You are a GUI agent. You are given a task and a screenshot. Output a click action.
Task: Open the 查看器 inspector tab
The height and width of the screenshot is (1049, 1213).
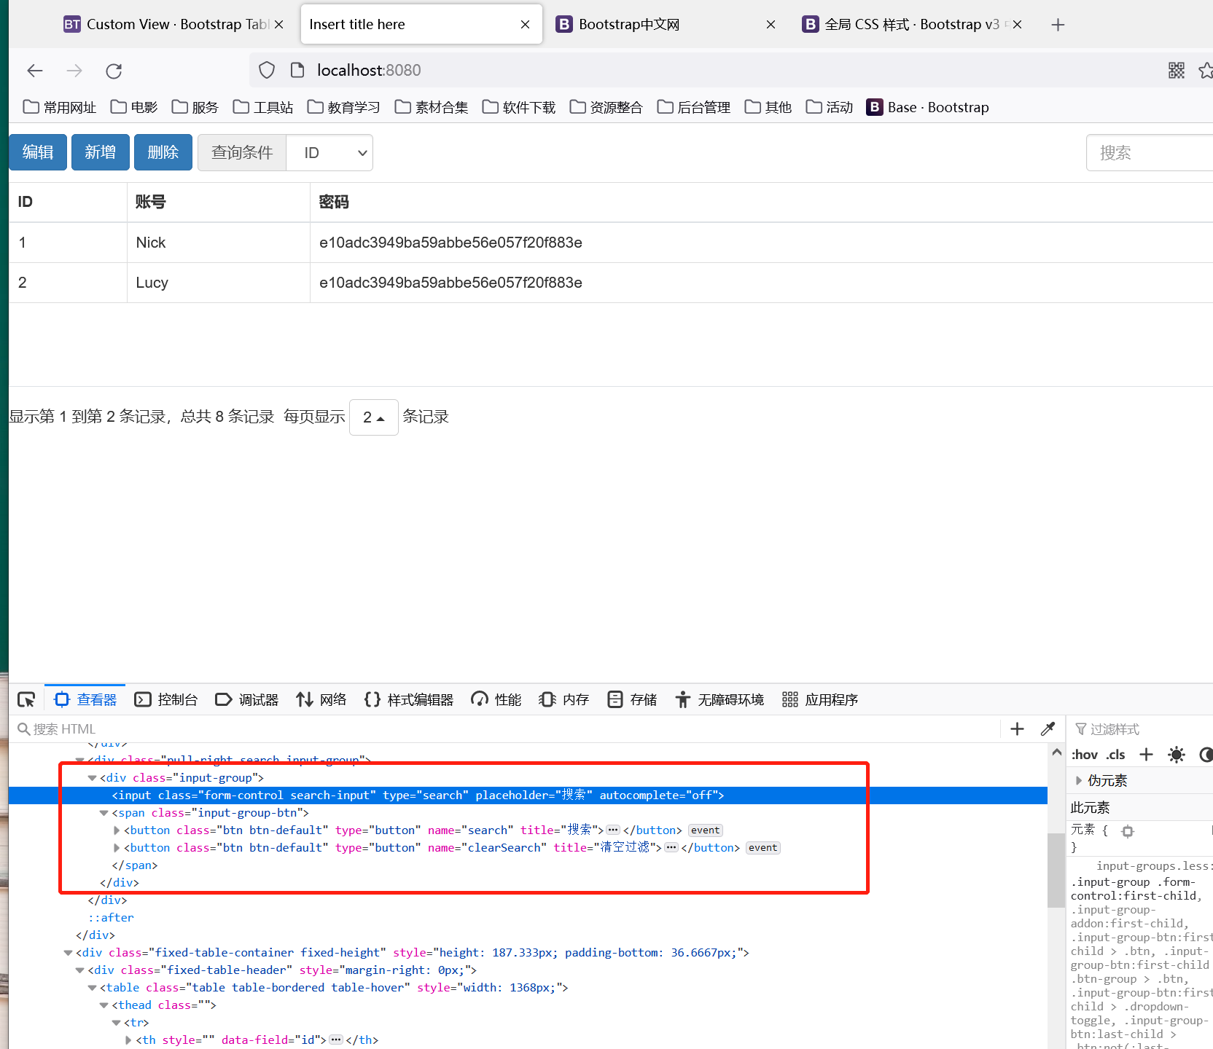pos(85,699)
